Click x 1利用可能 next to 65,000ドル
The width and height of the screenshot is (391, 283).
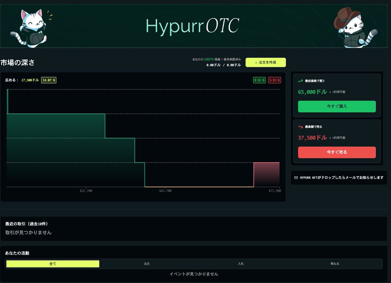337,92
